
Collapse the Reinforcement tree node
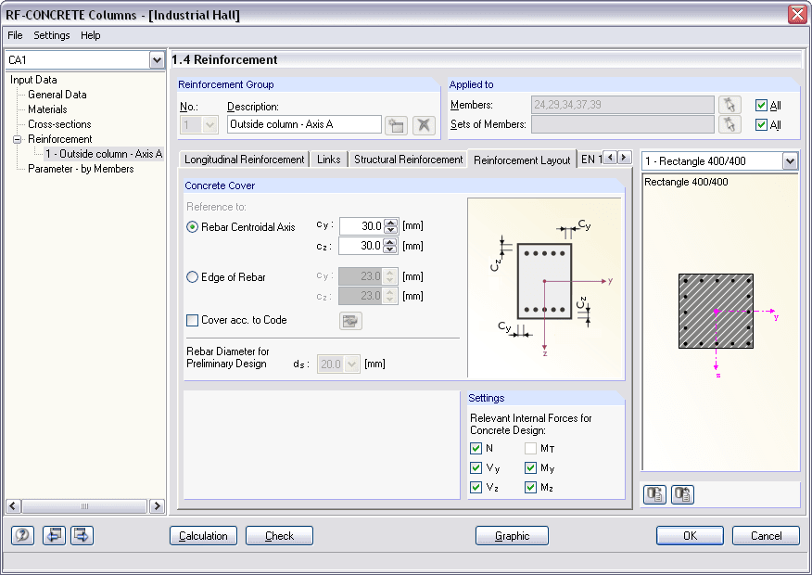click(18, 139)
